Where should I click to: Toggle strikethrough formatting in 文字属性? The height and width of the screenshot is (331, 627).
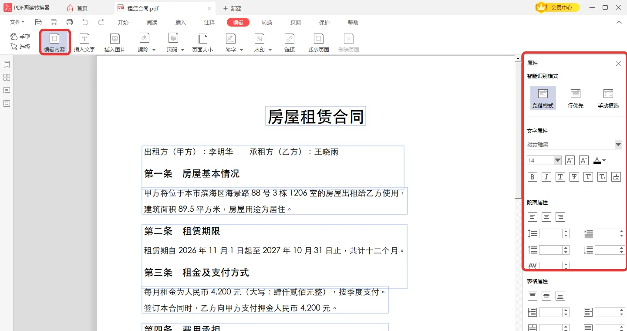[x=574, y=177]
